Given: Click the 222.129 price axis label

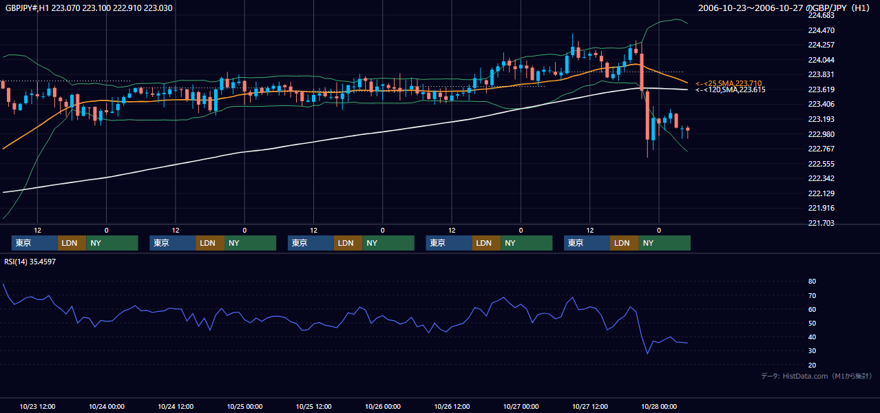Looking at the screenshot, I should [821, 193].
